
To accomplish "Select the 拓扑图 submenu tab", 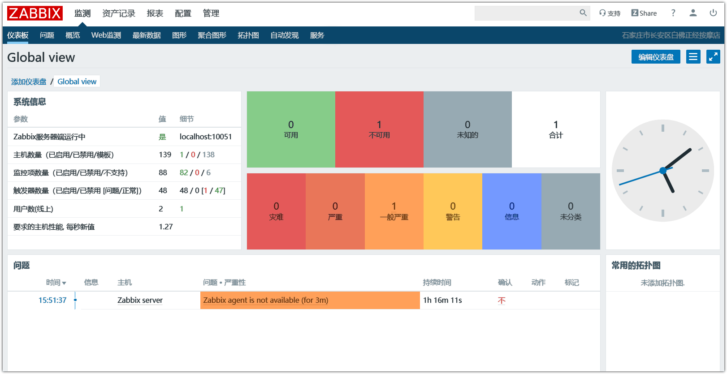I will click(x=248, y=35).
